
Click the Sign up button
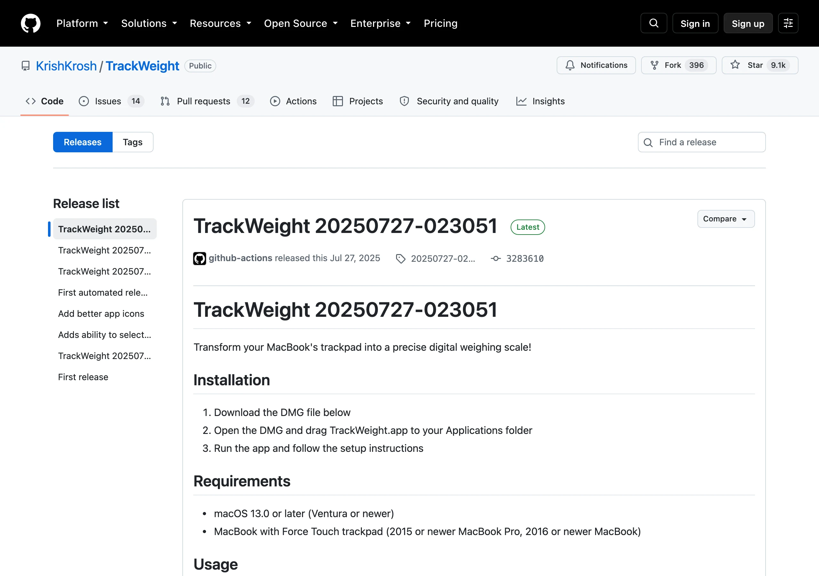(x=748, y=23)
